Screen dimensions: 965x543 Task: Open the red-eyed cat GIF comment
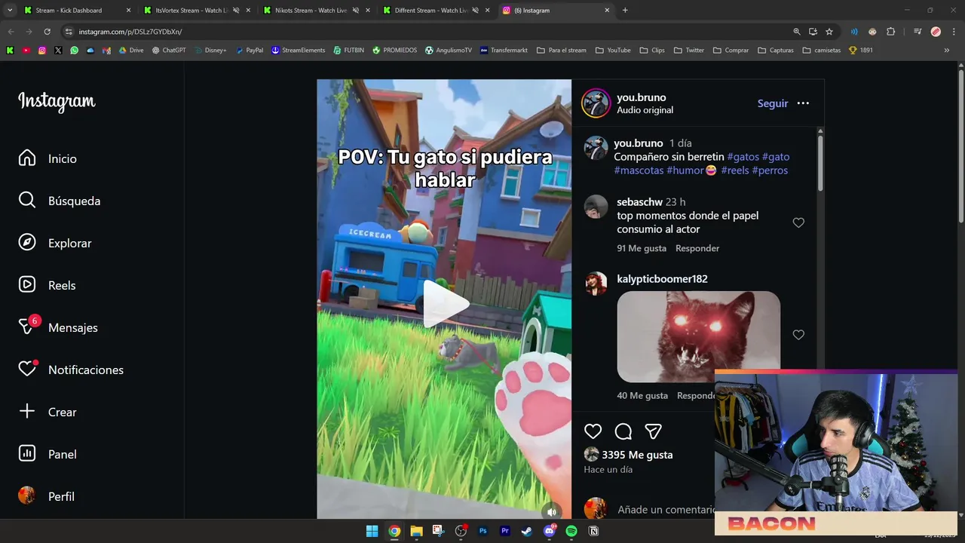click(x=698, y=336)
